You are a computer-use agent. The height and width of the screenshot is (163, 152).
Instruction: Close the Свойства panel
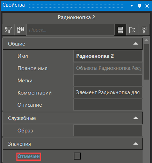pos(147,6)
